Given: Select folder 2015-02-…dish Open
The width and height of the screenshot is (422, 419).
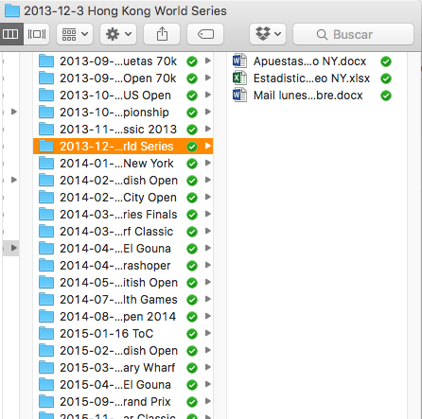Looking at the screenshot, I should pos(123,351).
